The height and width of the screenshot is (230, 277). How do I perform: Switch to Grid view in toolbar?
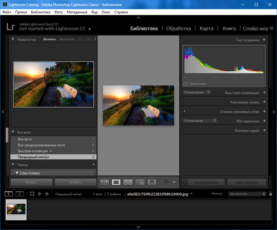pyautogui.click(x=104, y=182)
